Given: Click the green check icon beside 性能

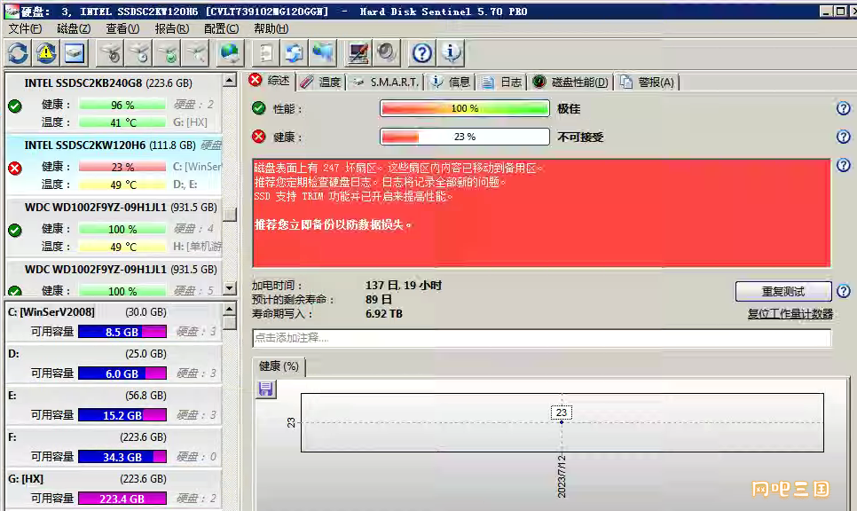Looking at the screenshot, I should click(x=258, y=108).
